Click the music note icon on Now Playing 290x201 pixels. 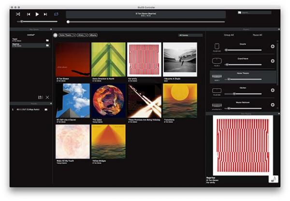tap(274, 179)
